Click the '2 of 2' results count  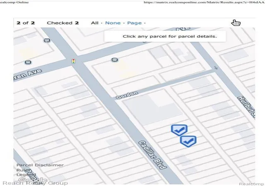pyautogui.click(x=26, y=23)
